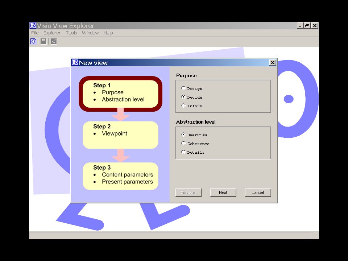Click the Abstraction level bullet in Step 1
Screen dimensions: 348x261
coord(123,99)
